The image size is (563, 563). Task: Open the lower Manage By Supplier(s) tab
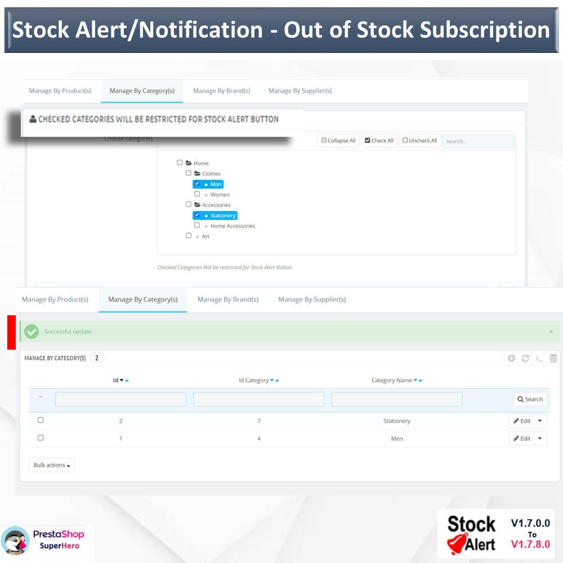click(312, 300)
